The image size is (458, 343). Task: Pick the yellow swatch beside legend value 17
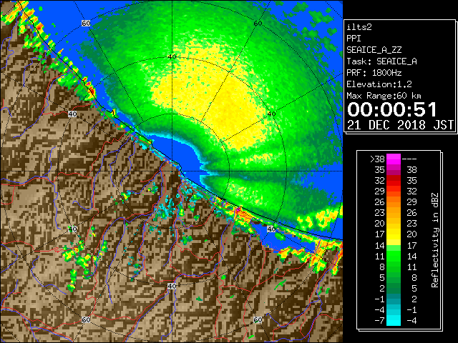coord(394,234)
